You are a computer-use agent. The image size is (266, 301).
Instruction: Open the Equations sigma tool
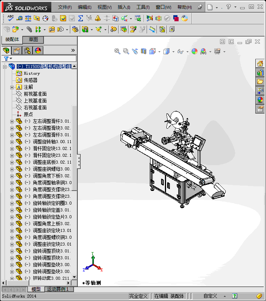[81, 18]
